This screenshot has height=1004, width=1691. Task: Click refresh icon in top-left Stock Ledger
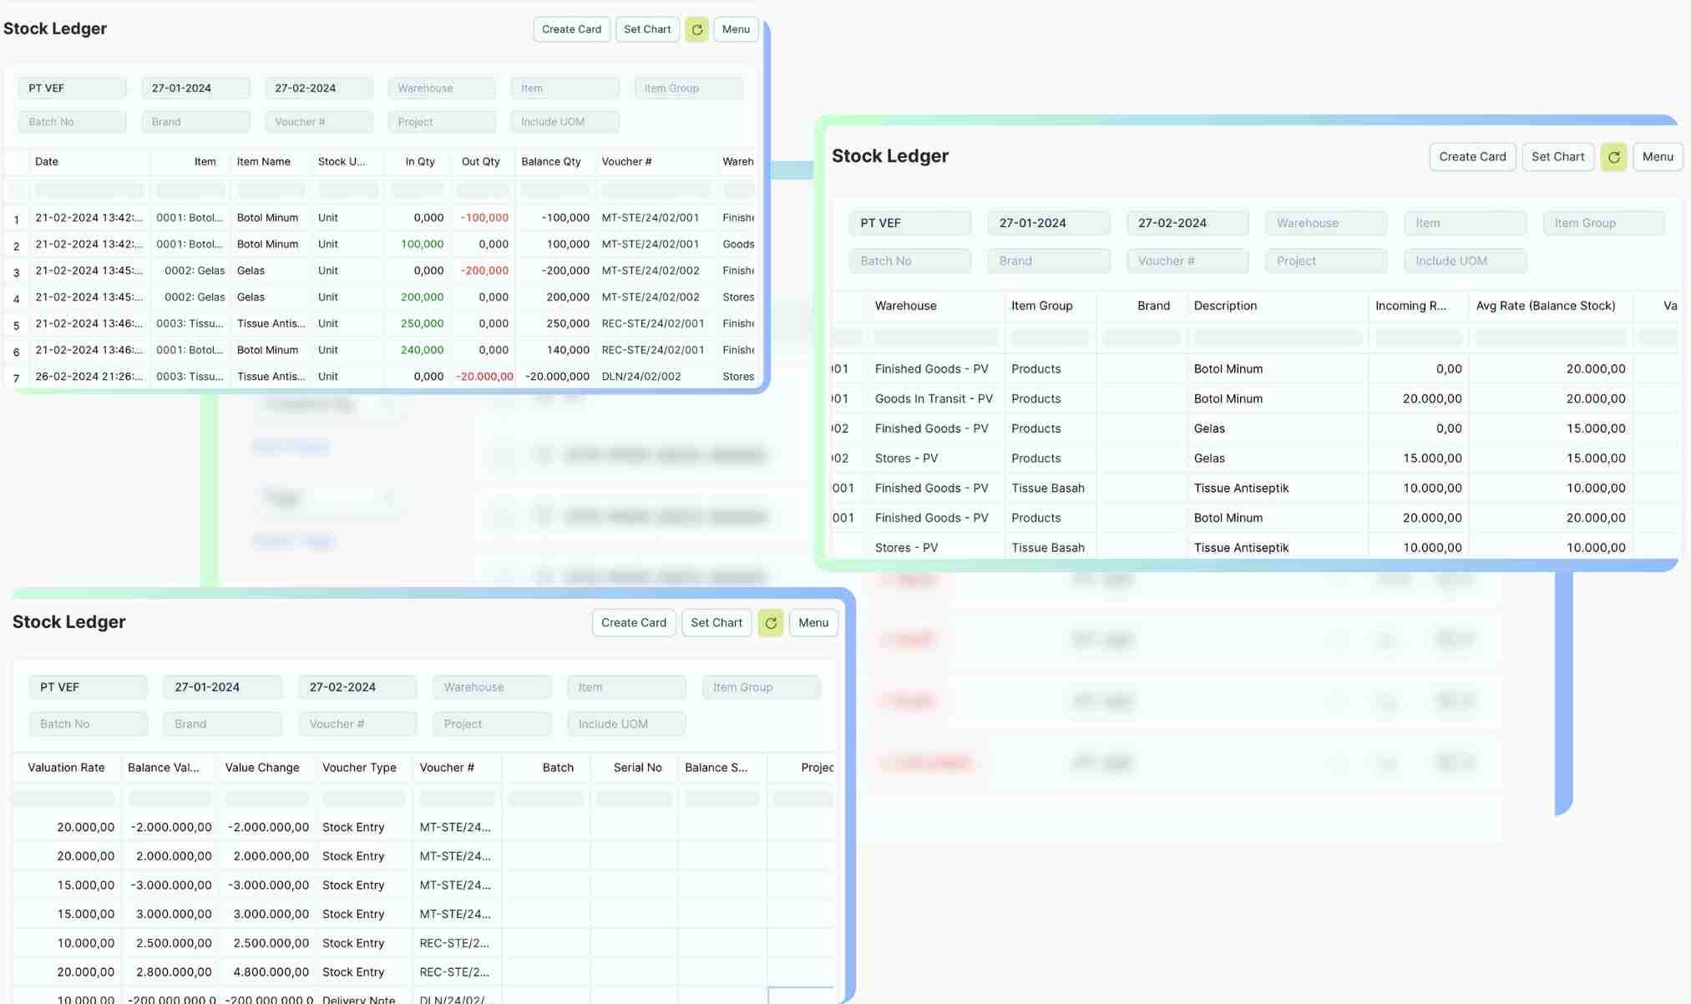click(x=696, y=29)
